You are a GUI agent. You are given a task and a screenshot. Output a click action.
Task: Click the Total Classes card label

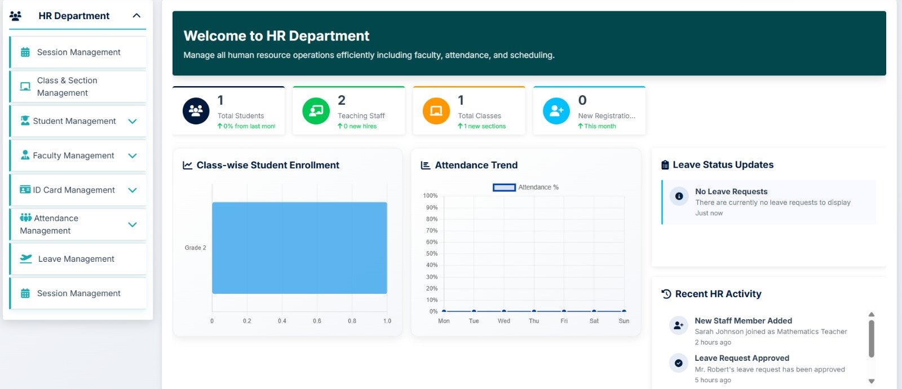480,116
